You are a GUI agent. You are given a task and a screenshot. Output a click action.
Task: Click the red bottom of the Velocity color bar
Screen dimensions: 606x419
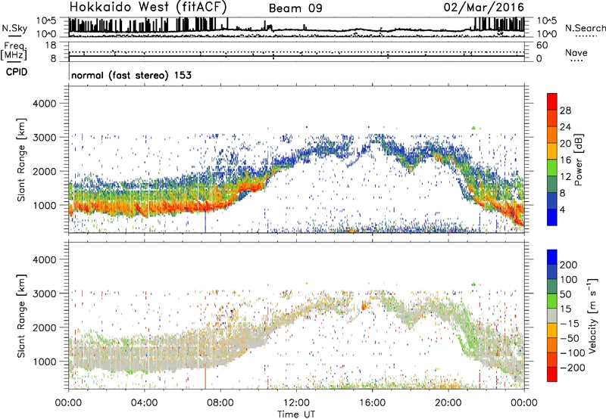(552, 374)
